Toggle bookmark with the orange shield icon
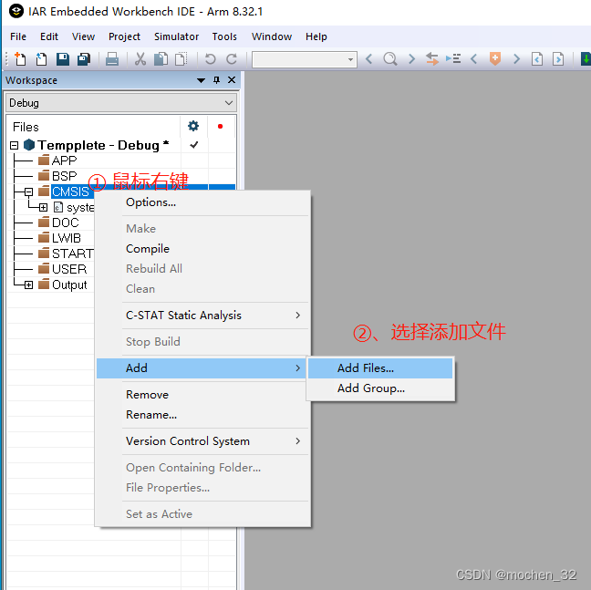 (495, 59)
